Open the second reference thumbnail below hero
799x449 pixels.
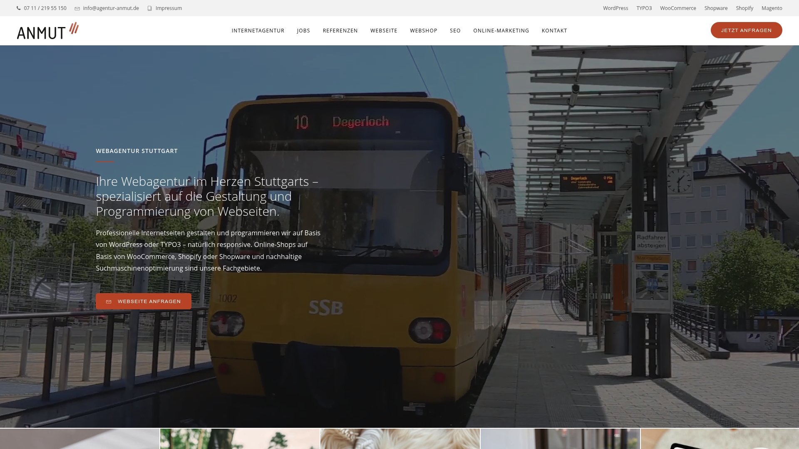coord(240,439)
